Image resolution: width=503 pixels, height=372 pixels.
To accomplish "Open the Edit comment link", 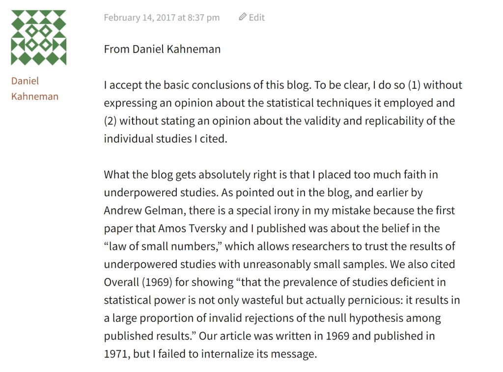I will 256,18.
